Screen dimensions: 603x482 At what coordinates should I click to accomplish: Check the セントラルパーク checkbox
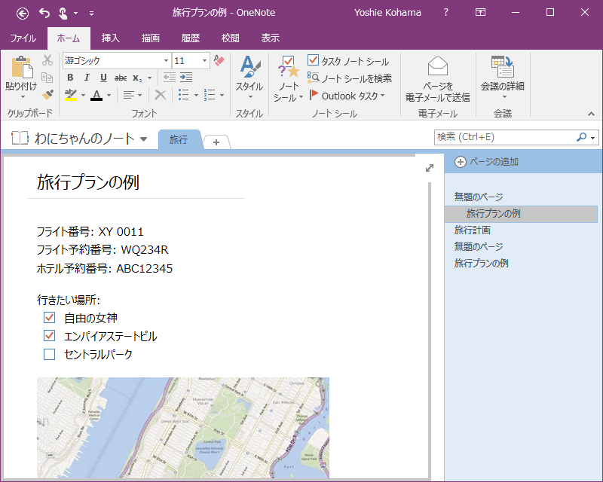(50, 354)
